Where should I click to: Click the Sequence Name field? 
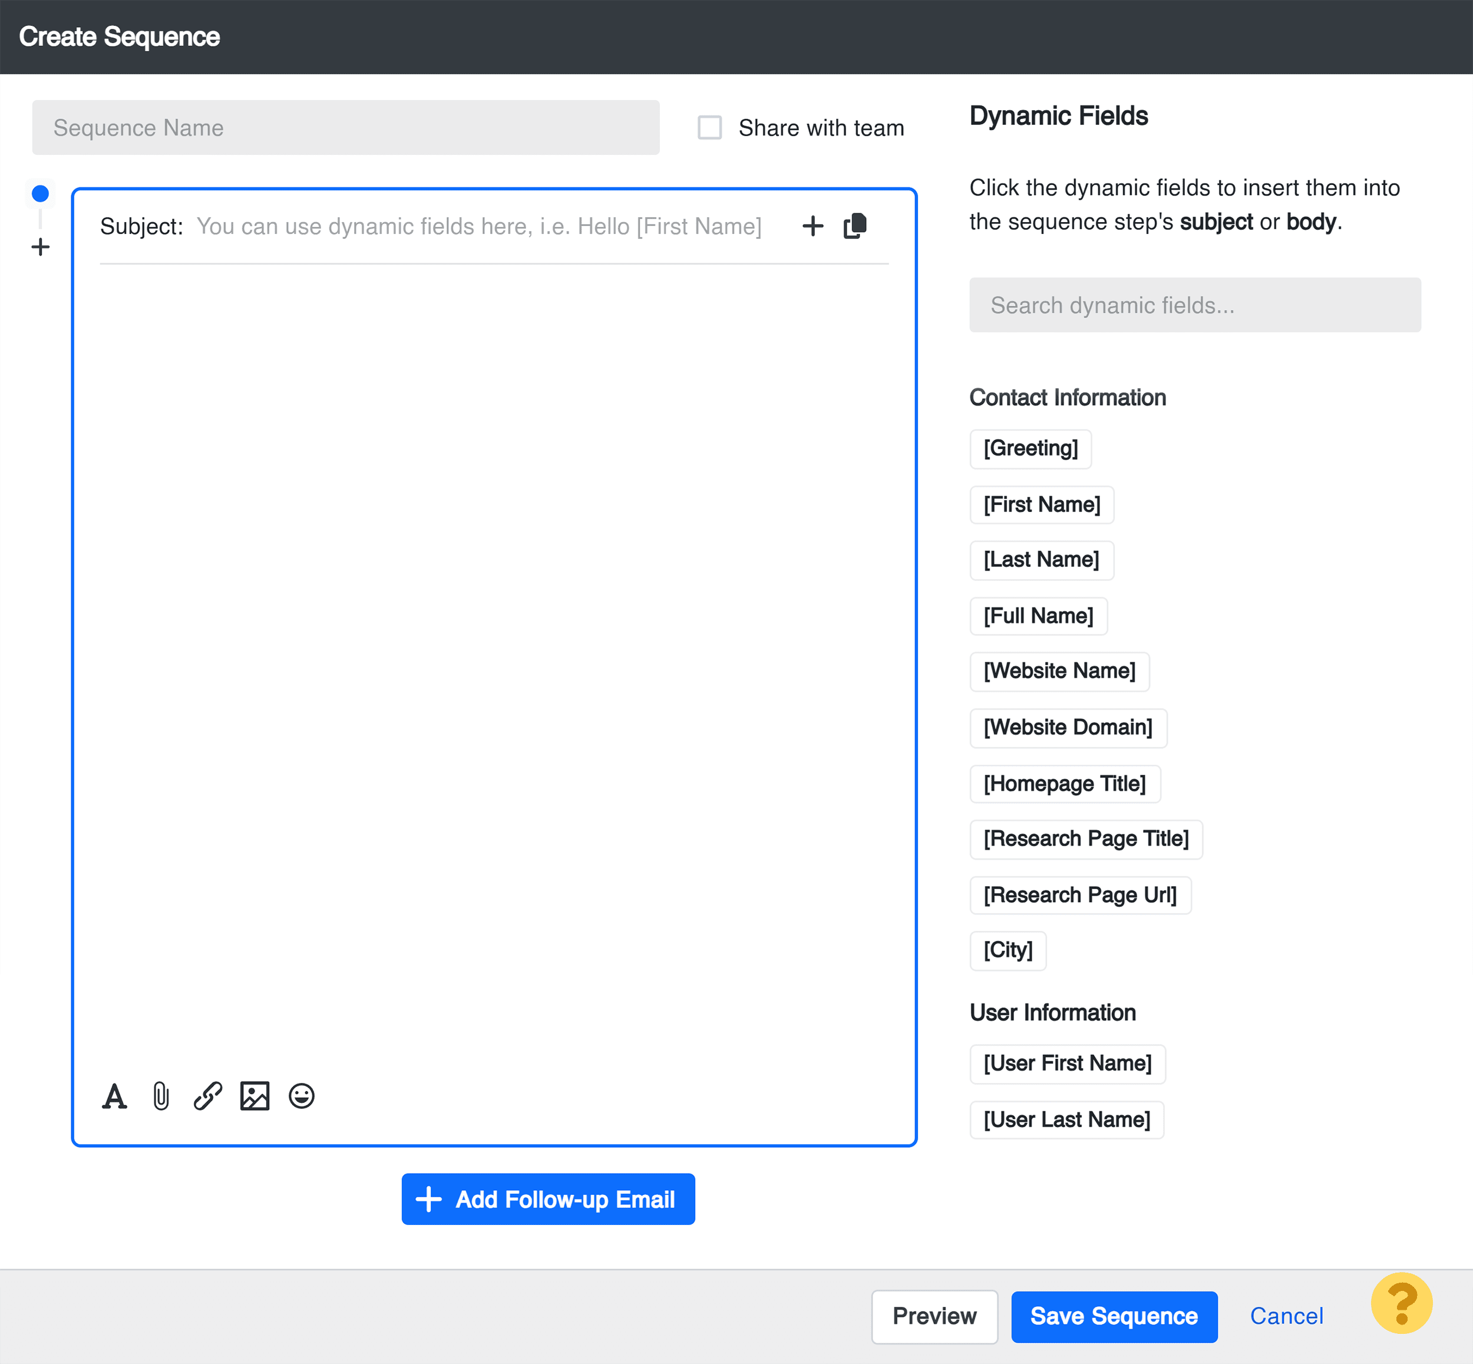(x=345, y=128)
